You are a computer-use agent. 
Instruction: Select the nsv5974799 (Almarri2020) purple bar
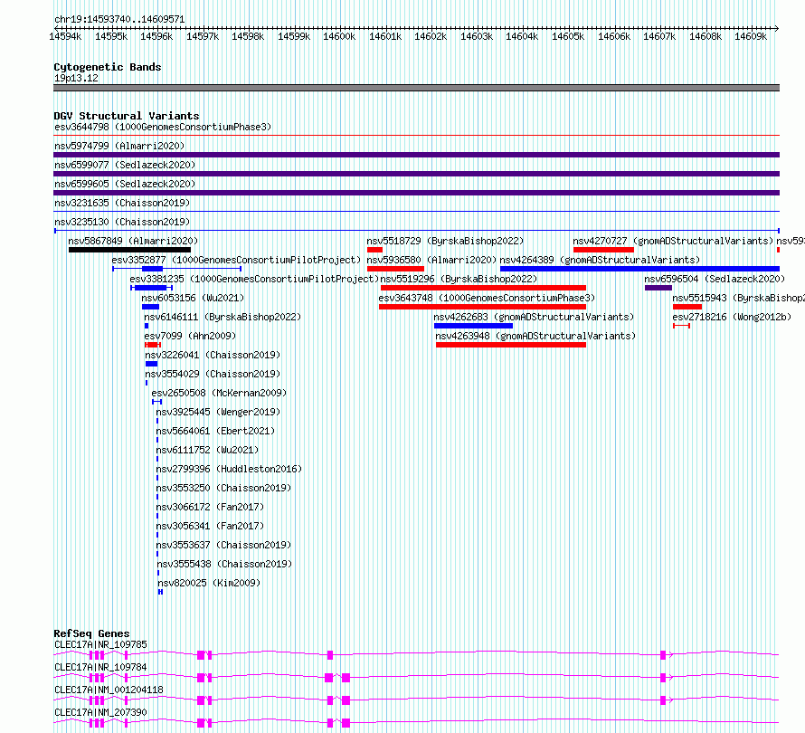point(416,155)
